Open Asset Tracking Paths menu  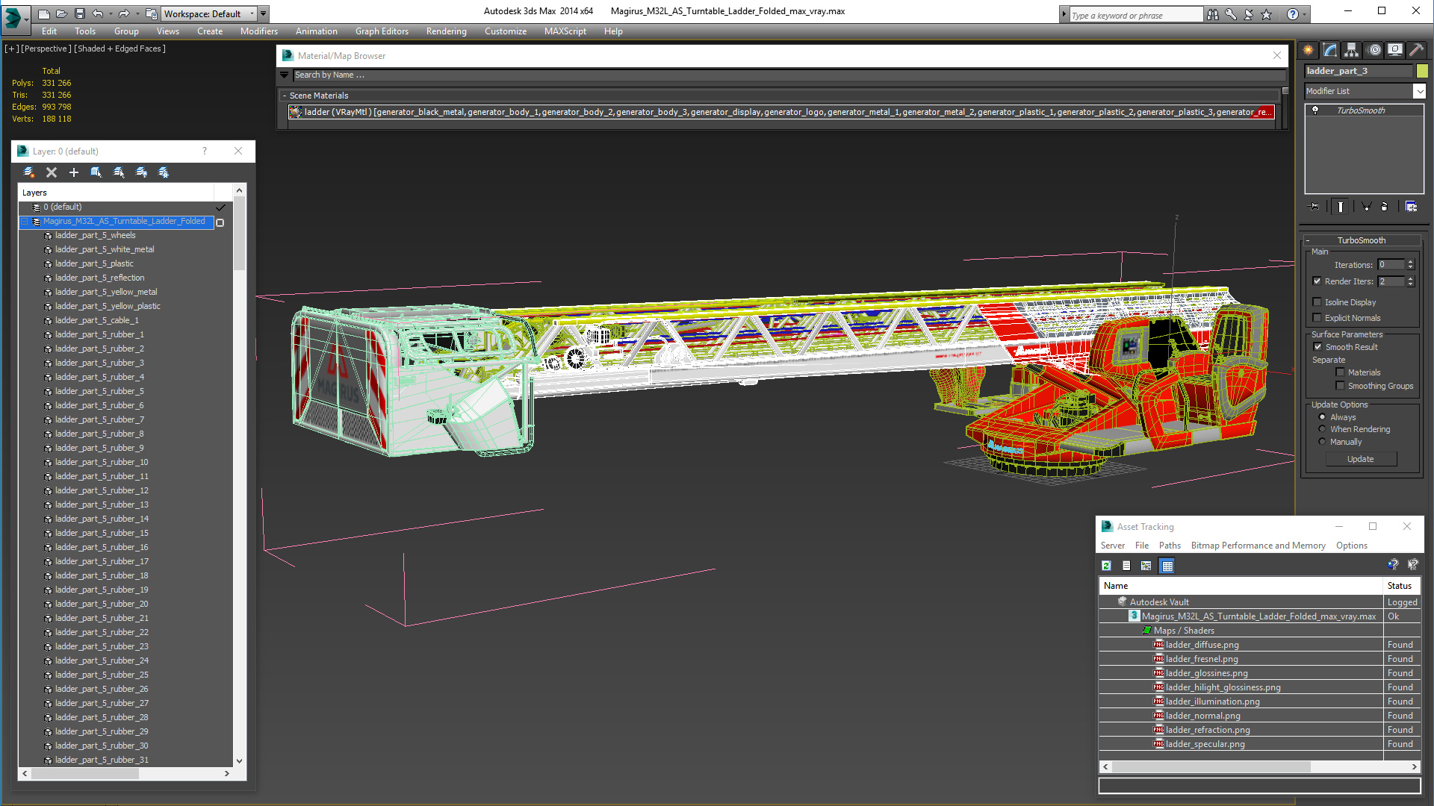(x=1170, y=546)
